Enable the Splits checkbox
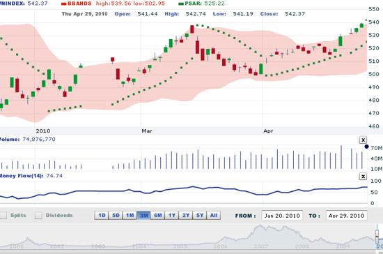This screenshot has width=383, height=254. 3,216
